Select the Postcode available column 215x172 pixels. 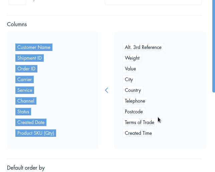(x=134, y=112)
